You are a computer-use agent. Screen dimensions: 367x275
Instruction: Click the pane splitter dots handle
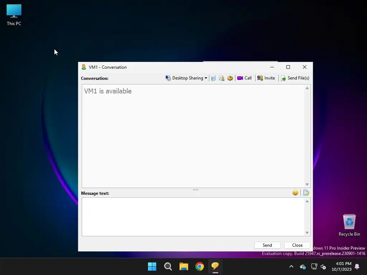click(196, 190)
